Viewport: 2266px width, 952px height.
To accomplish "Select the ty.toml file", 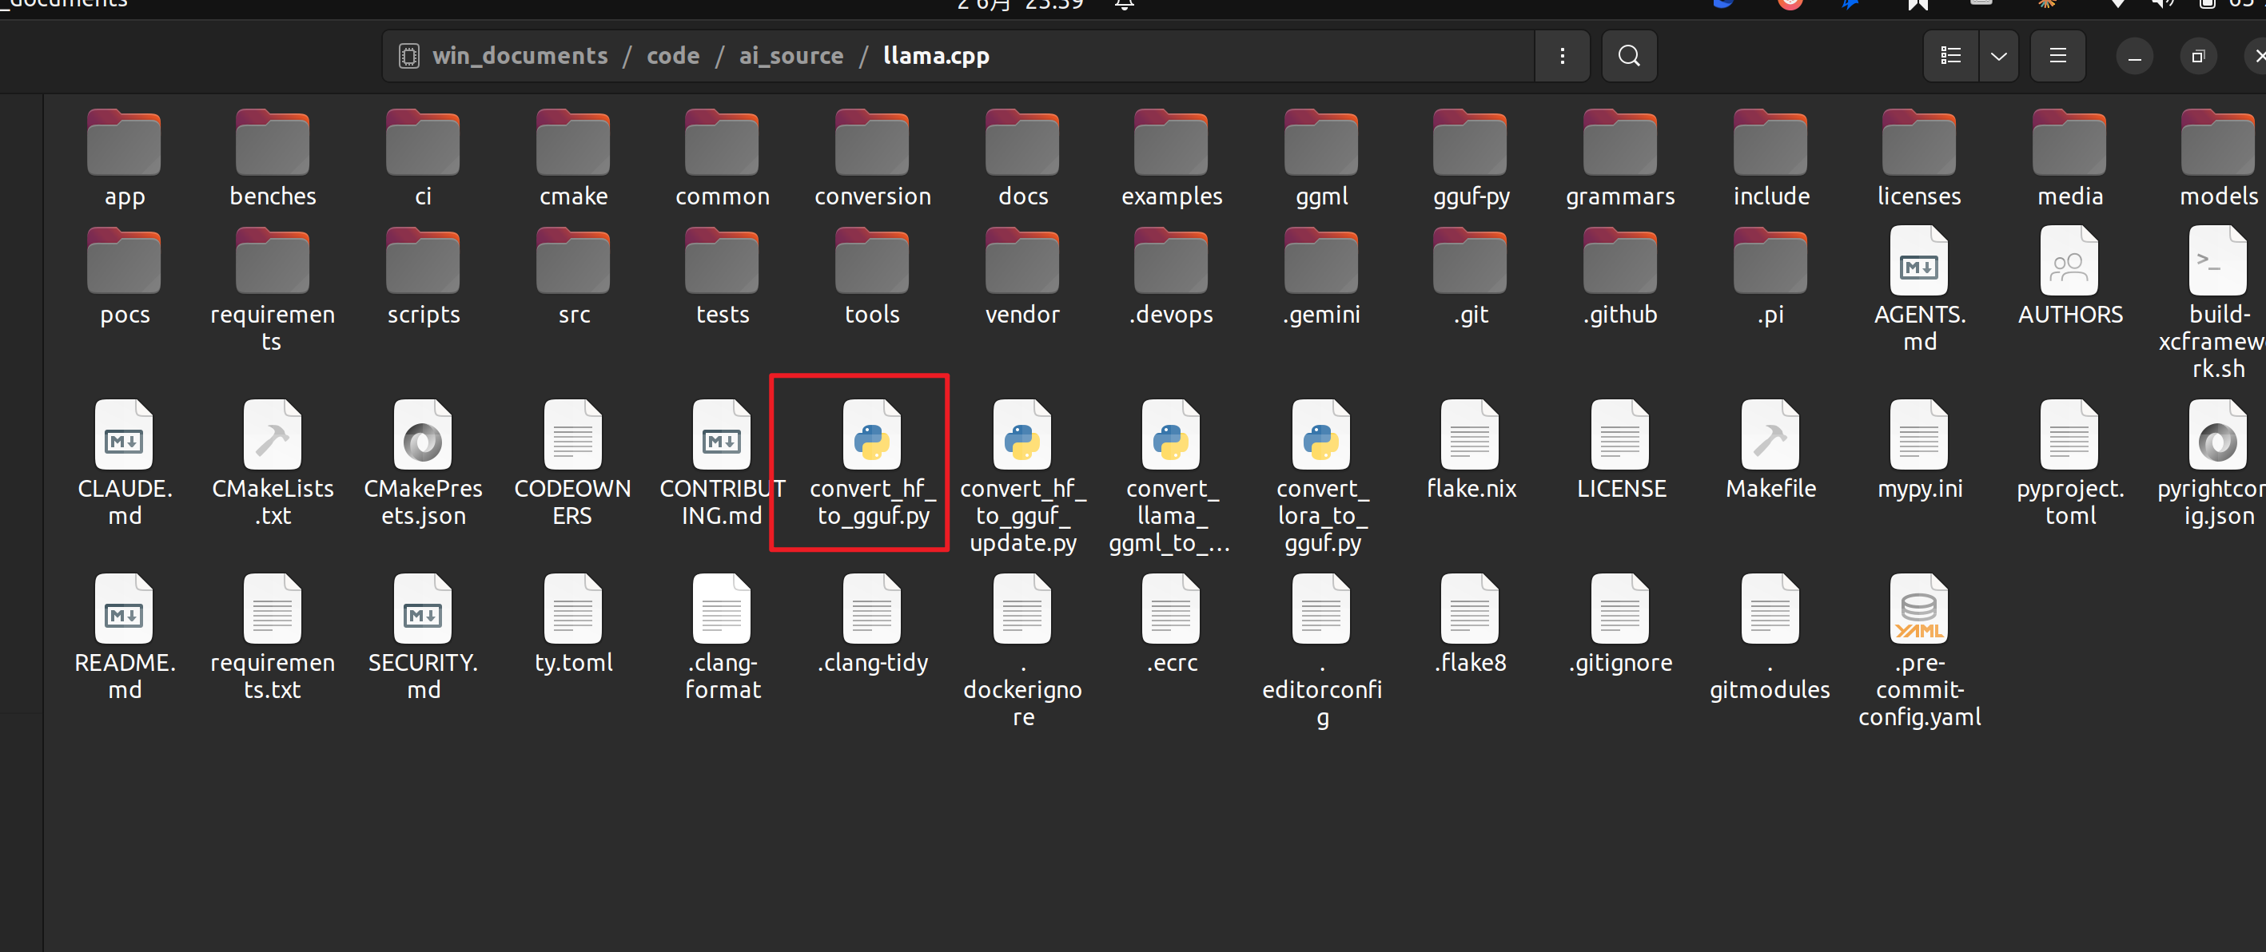I will [574, 624].
